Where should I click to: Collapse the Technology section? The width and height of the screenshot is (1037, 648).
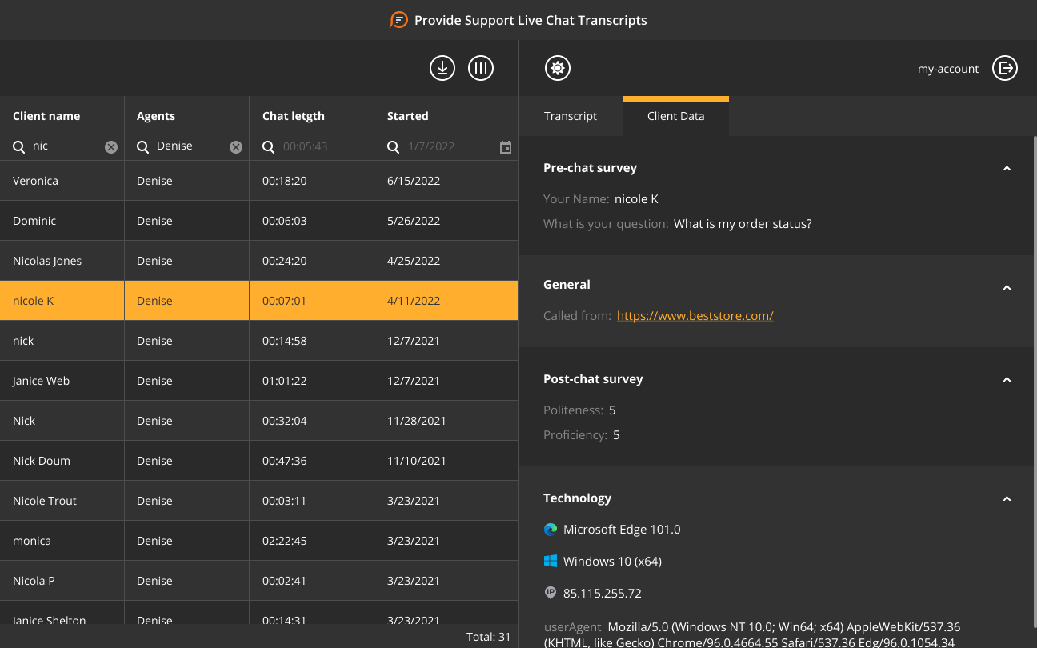tap(1007, 498)
